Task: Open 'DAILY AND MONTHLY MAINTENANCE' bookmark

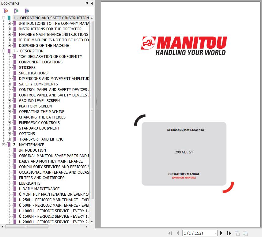Action: [x=51, y=161]
